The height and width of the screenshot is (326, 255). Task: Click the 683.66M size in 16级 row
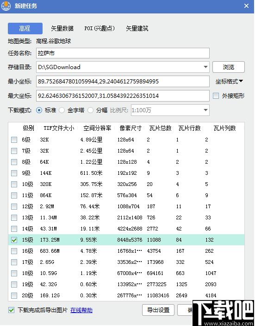click(x=50, y=251)
